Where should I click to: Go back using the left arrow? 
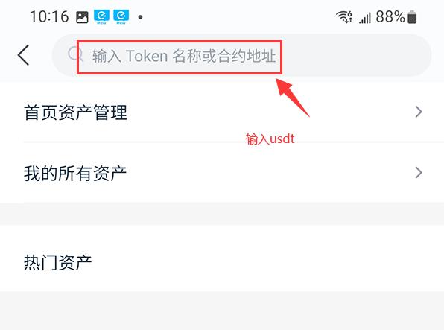[x=24, y=55]
